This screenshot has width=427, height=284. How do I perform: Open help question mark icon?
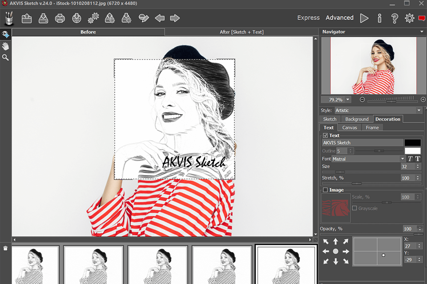click(x=395, y=18)
